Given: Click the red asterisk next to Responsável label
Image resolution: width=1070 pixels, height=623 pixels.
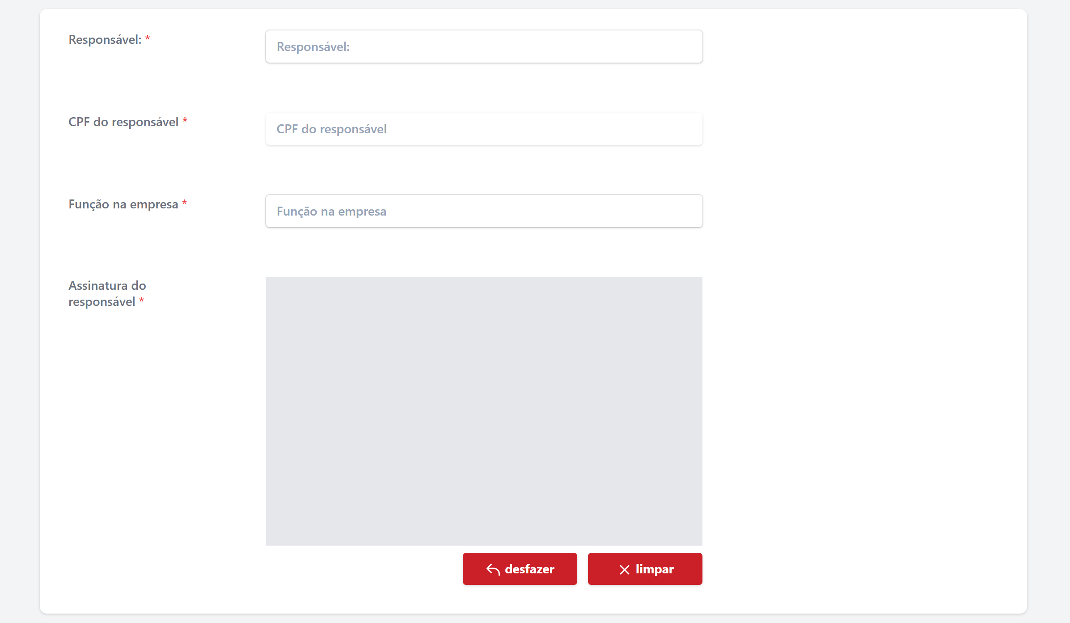Looking at the screenshot, I should click(148, 39).
